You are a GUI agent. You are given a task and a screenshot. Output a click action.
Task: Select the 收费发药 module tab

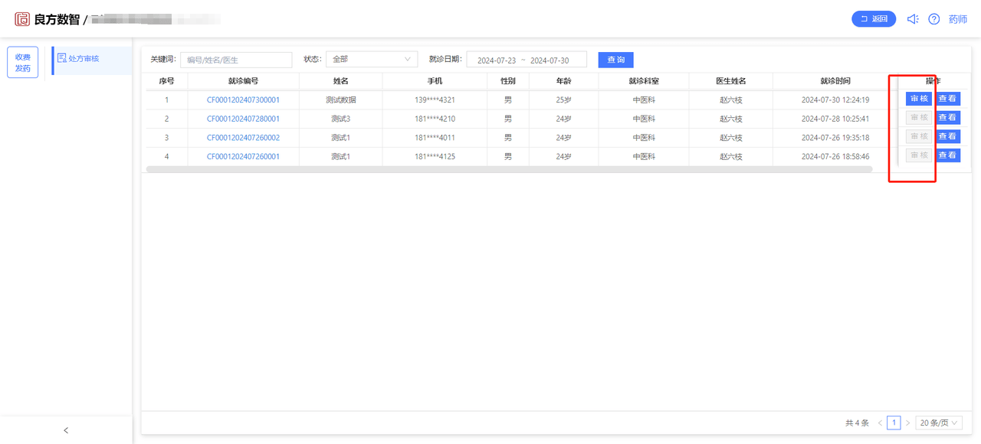coord(23,63)
